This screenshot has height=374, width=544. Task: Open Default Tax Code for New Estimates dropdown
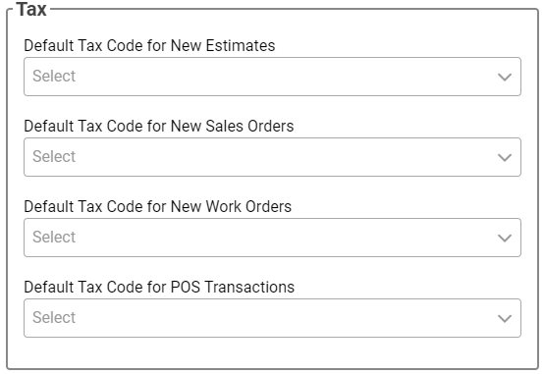point(272,77)
